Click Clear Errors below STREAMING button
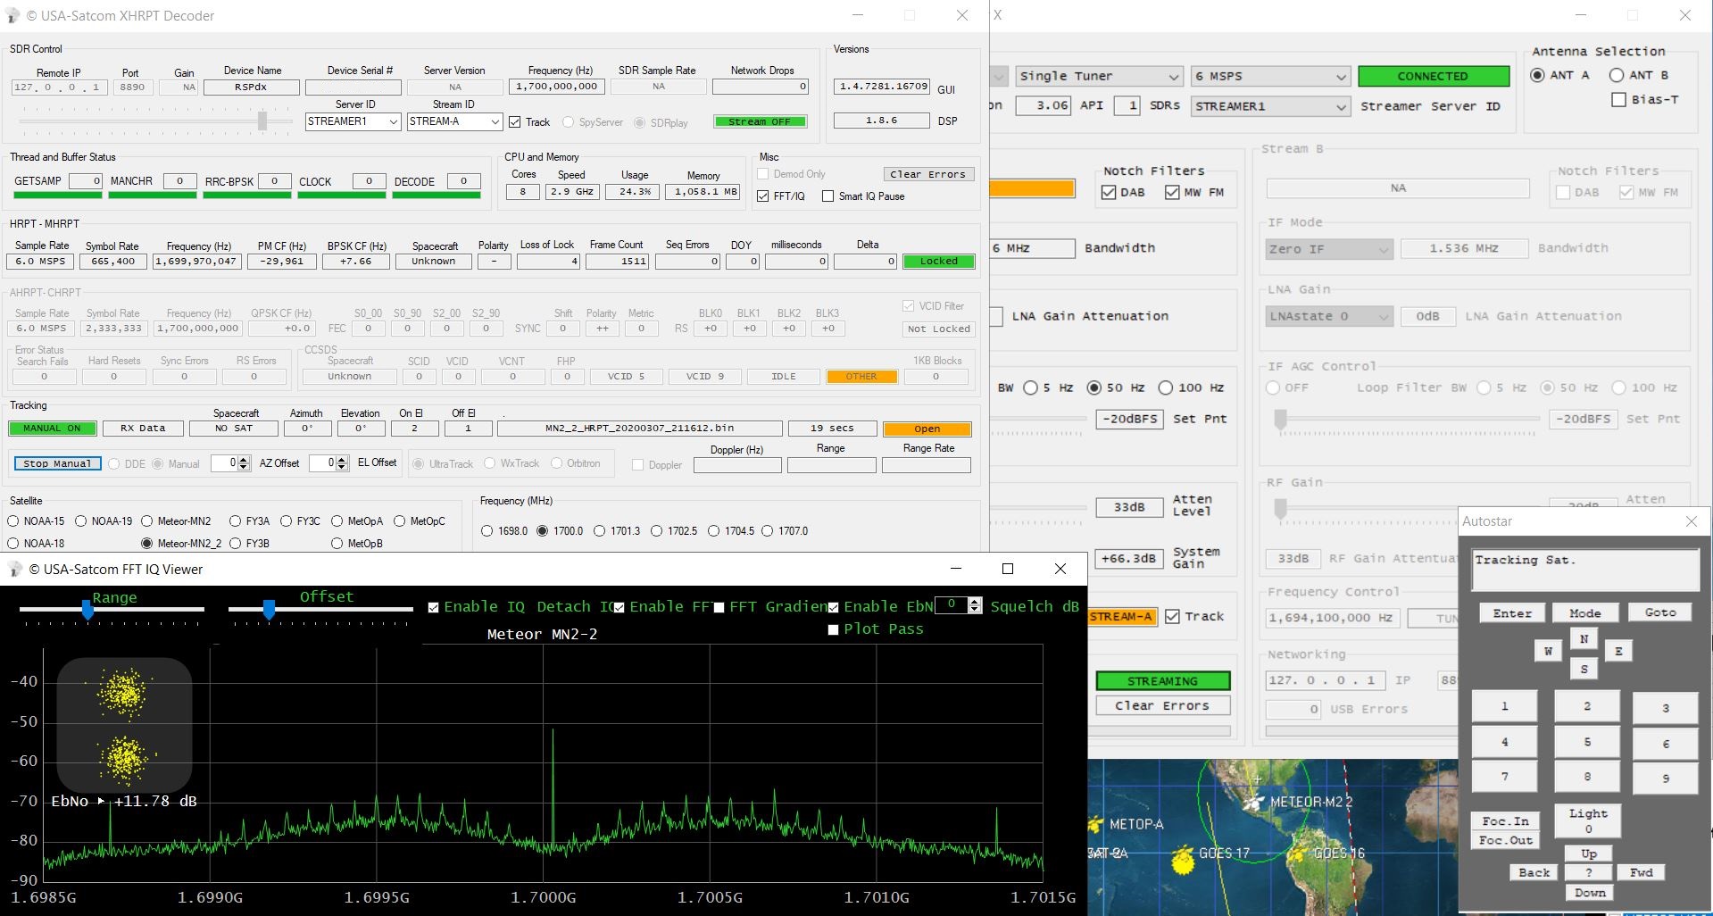Image resolution: width=1713 pixels, height=916 pixels. point(1162,705)
